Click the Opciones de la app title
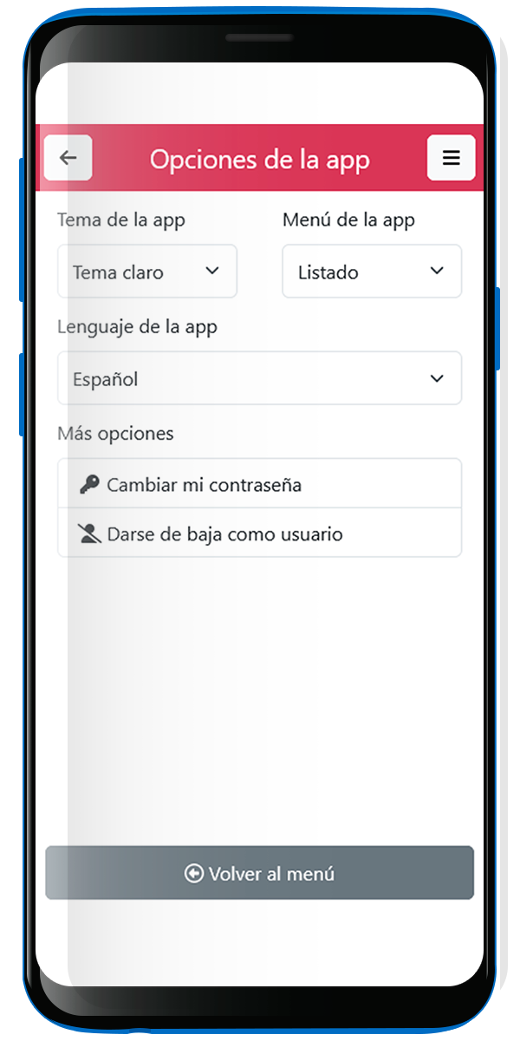This screenshot has width=520, height=1041. [260, 160]
